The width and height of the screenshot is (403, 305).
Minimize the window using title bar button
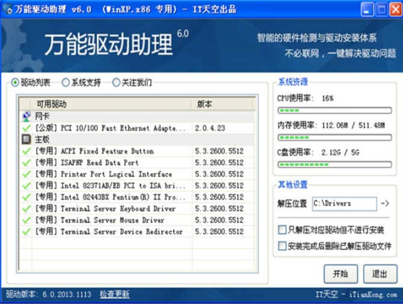(x=367, y=10)
